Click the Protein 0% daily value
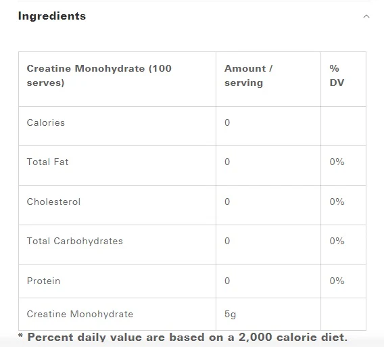Viewport: 384px width, 347px height. 337,281
